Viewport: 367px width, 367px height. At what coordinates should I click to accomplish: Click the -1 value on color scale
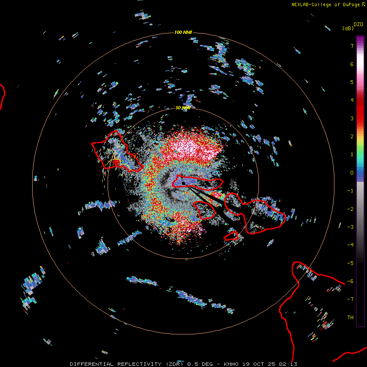coord(350,191)
